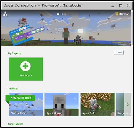Close the Code Connection window
This screenshot has height=128, width=134.
(x=128, y=5)
